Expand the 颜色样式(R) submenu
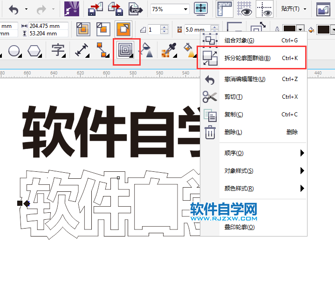Screen dimensions: 335x284 click(253, 189)
